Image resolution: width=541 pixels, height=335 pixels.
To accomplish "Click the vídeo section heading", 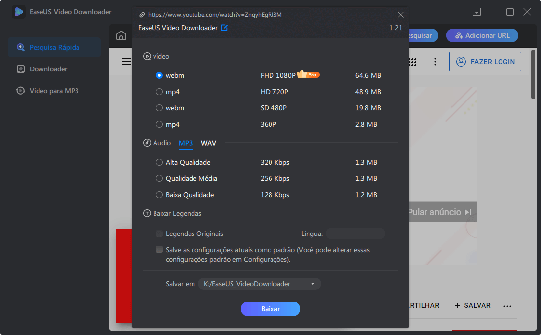I will [x=161, y=56].
